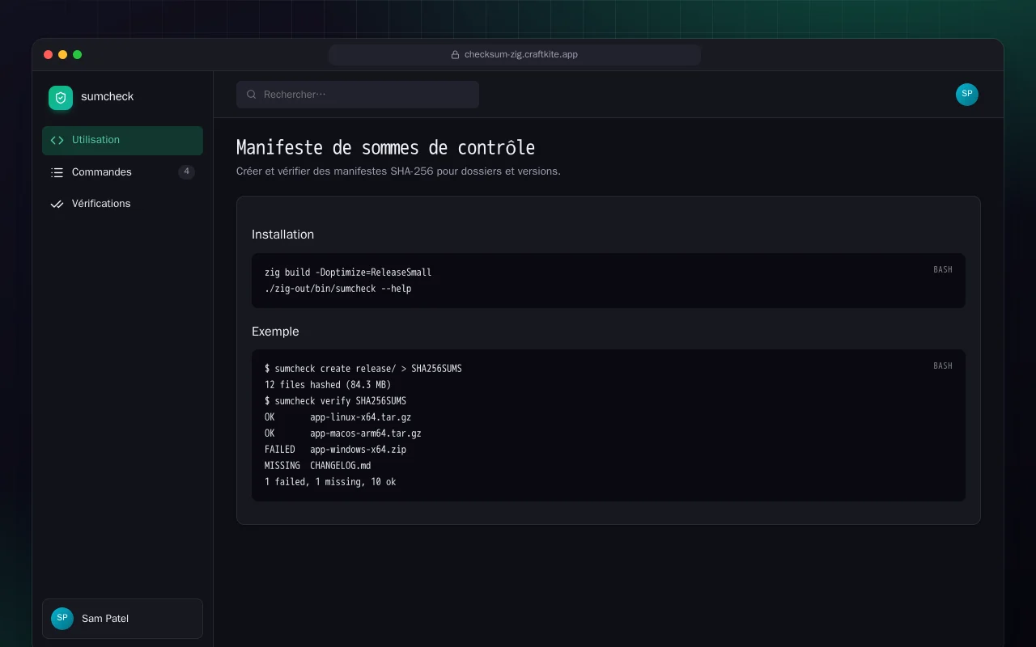Open the Utilisation sidebar item
Screen dimensions: 1036x647
(122, 140)
